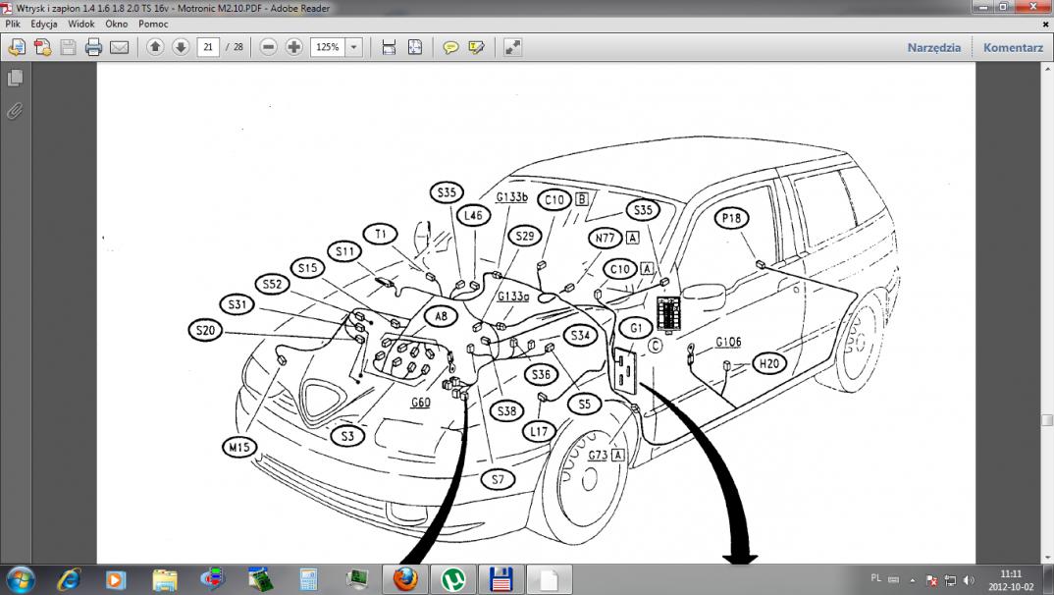Add a sticky note comment
Screen dimensions: 1054x595
(451, 47)
